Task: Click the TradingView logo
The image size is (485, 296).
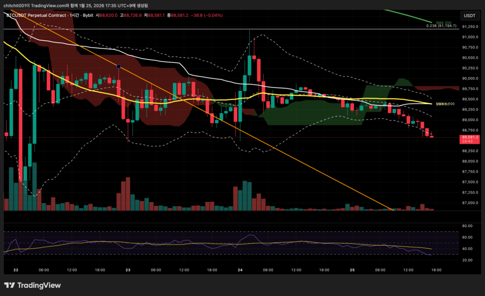Action: pos(32,285)
